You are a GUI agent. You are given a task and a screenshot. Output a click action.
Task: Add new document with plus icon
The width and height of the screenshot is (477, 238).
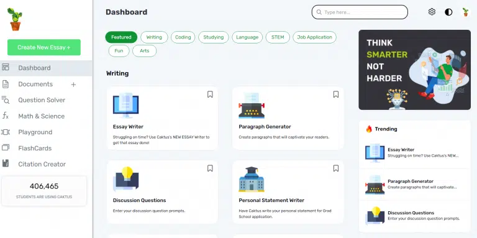[x=73, y=85]
